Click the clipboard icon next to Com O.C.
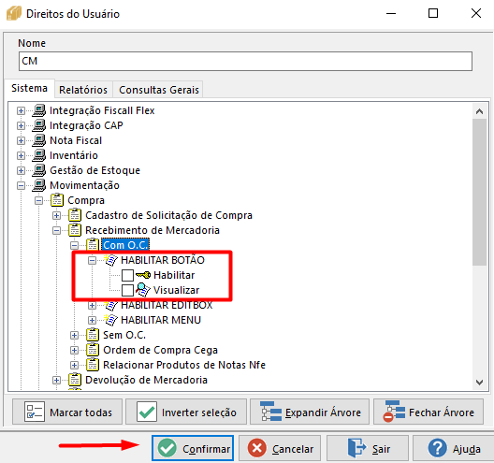The image size is (494, 463). [x=93, y=245]
